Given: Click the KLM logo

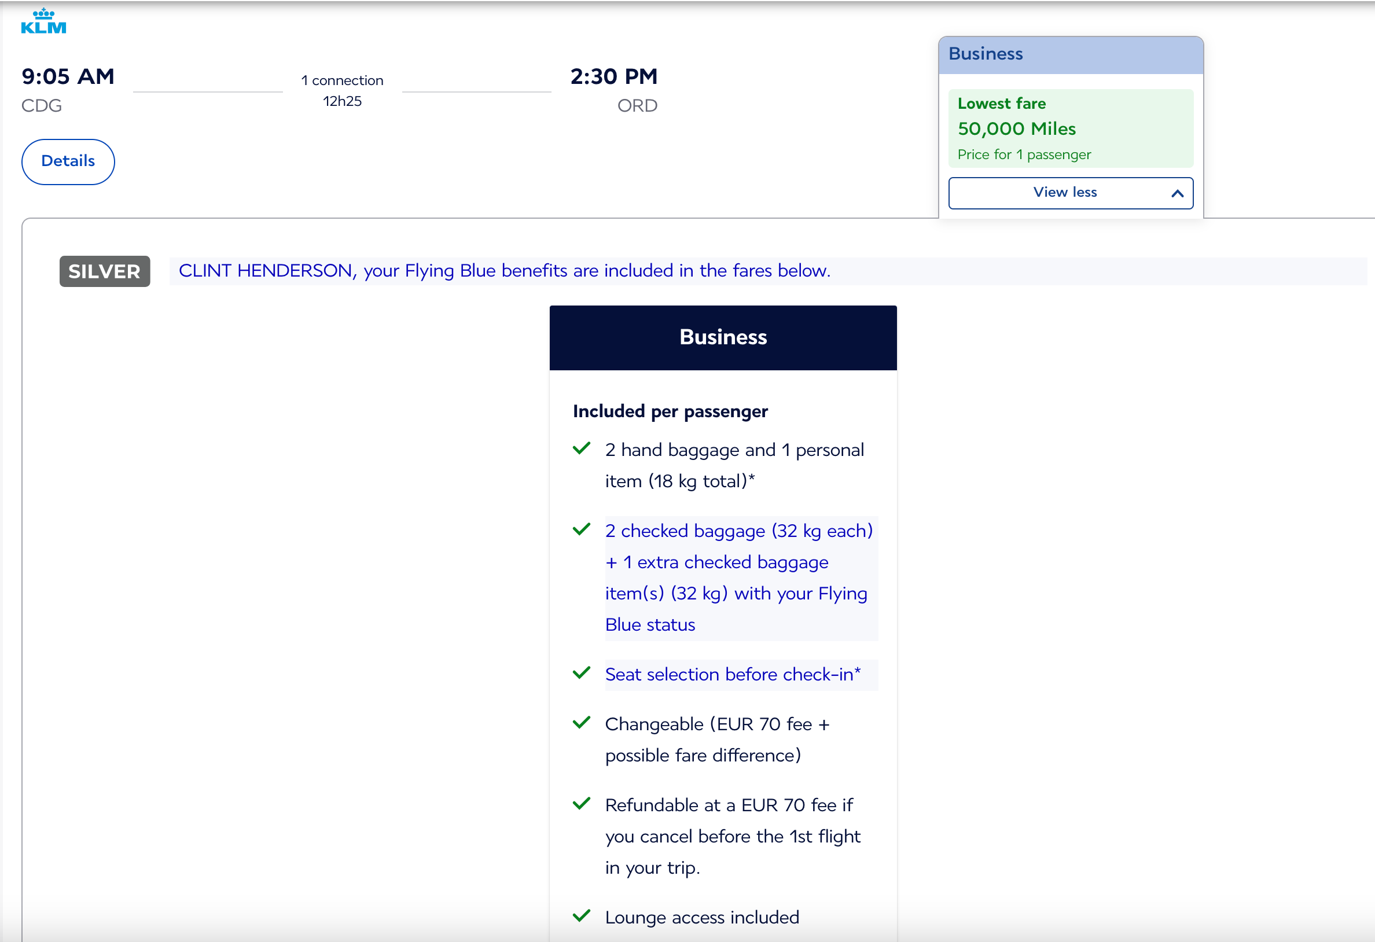Looking at the screenshot, I should coord(42,21).
